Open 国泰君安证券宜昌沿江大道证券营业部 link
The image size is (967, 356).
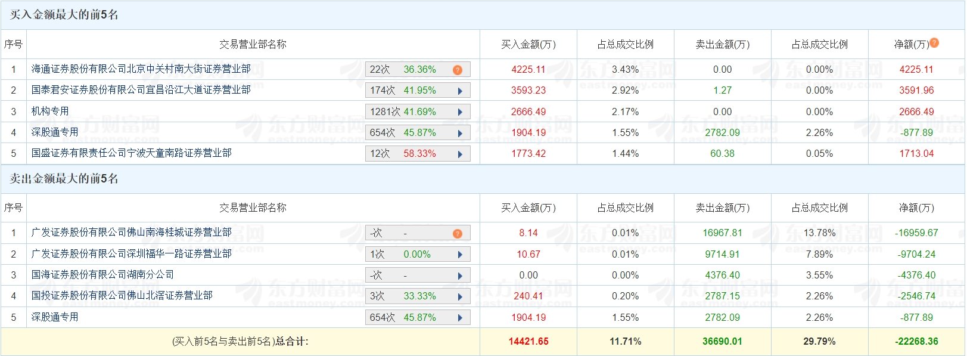tap(141, 90)
